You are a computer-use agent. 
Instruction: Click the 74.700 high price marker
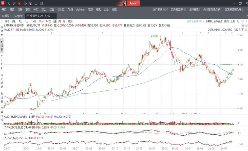click(154, 36)
